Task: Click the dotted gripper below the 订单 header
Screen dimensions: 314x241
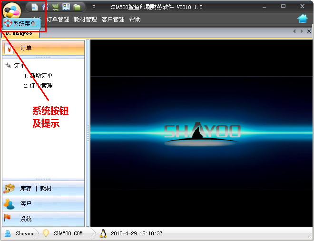Action: 43,57
